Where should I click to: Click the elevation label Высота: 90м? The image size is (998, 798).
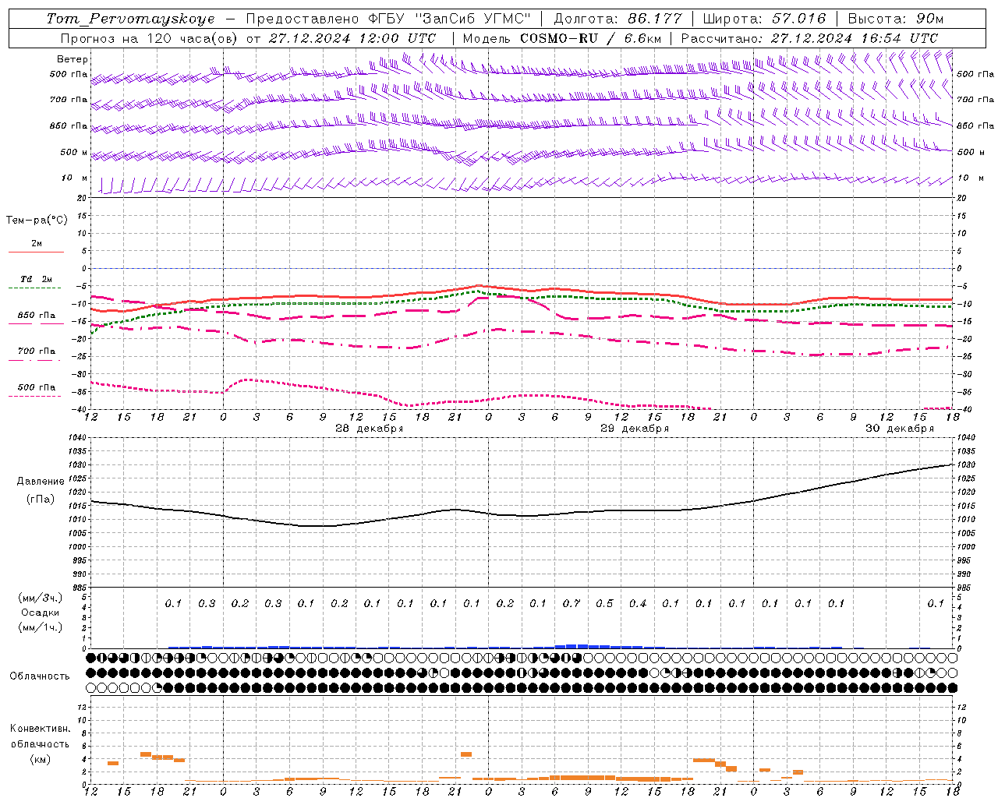[896, 19]
